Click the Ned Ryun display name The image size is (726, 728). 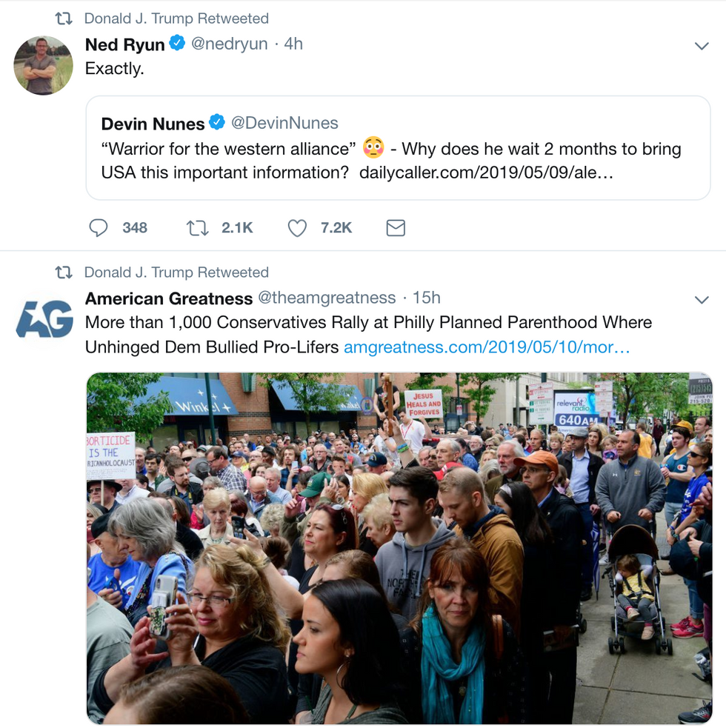click(x=125, y=44)
